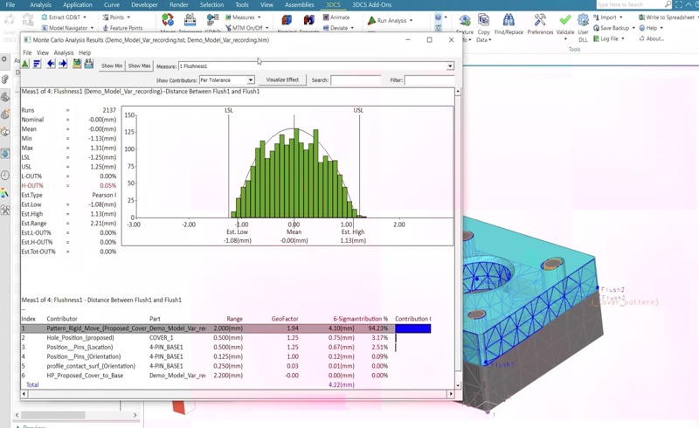
Task: Click the Visualize Effect button
Action: (282, 79)
